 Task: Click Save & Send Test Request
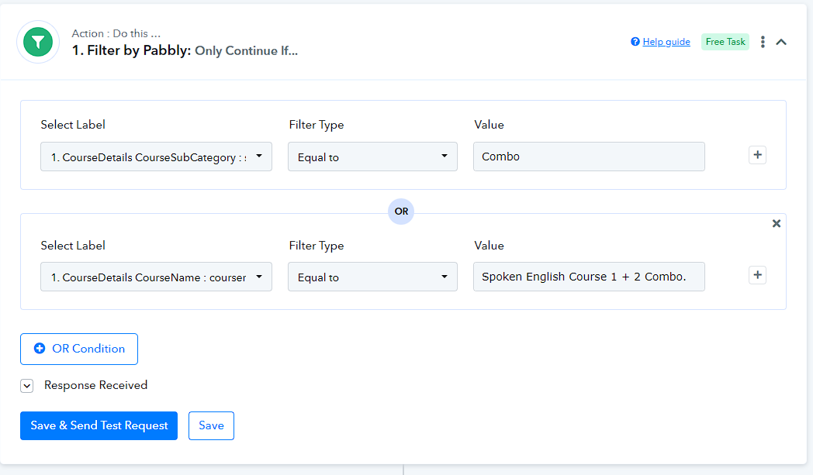click(x=99, y=425)
